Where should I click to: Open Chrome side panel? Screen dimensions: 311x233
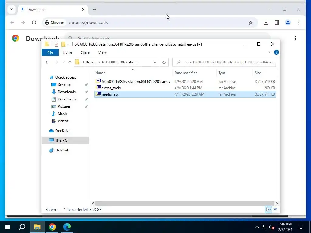277,22
